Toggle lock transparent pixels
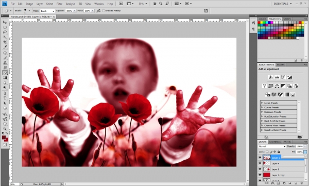 pyautogui.click(x=267, y=152)
